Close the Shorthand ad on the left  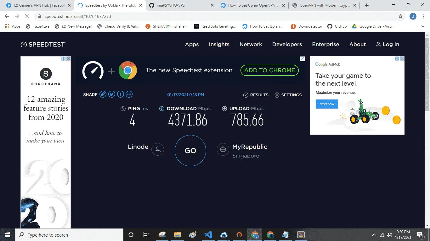(68, 59)
